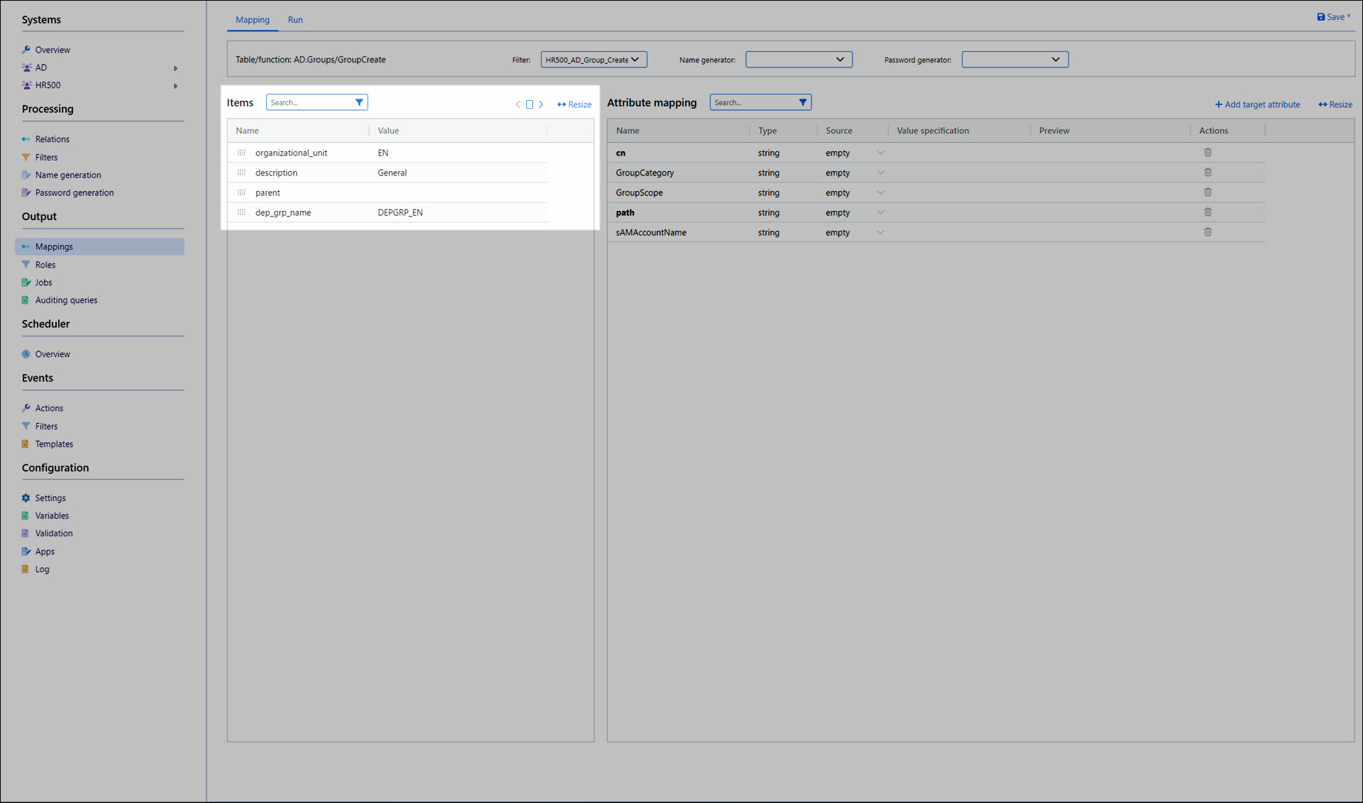Go to next item with right arrow
This screenshot has height=803, width=1363.
[541, 104]
